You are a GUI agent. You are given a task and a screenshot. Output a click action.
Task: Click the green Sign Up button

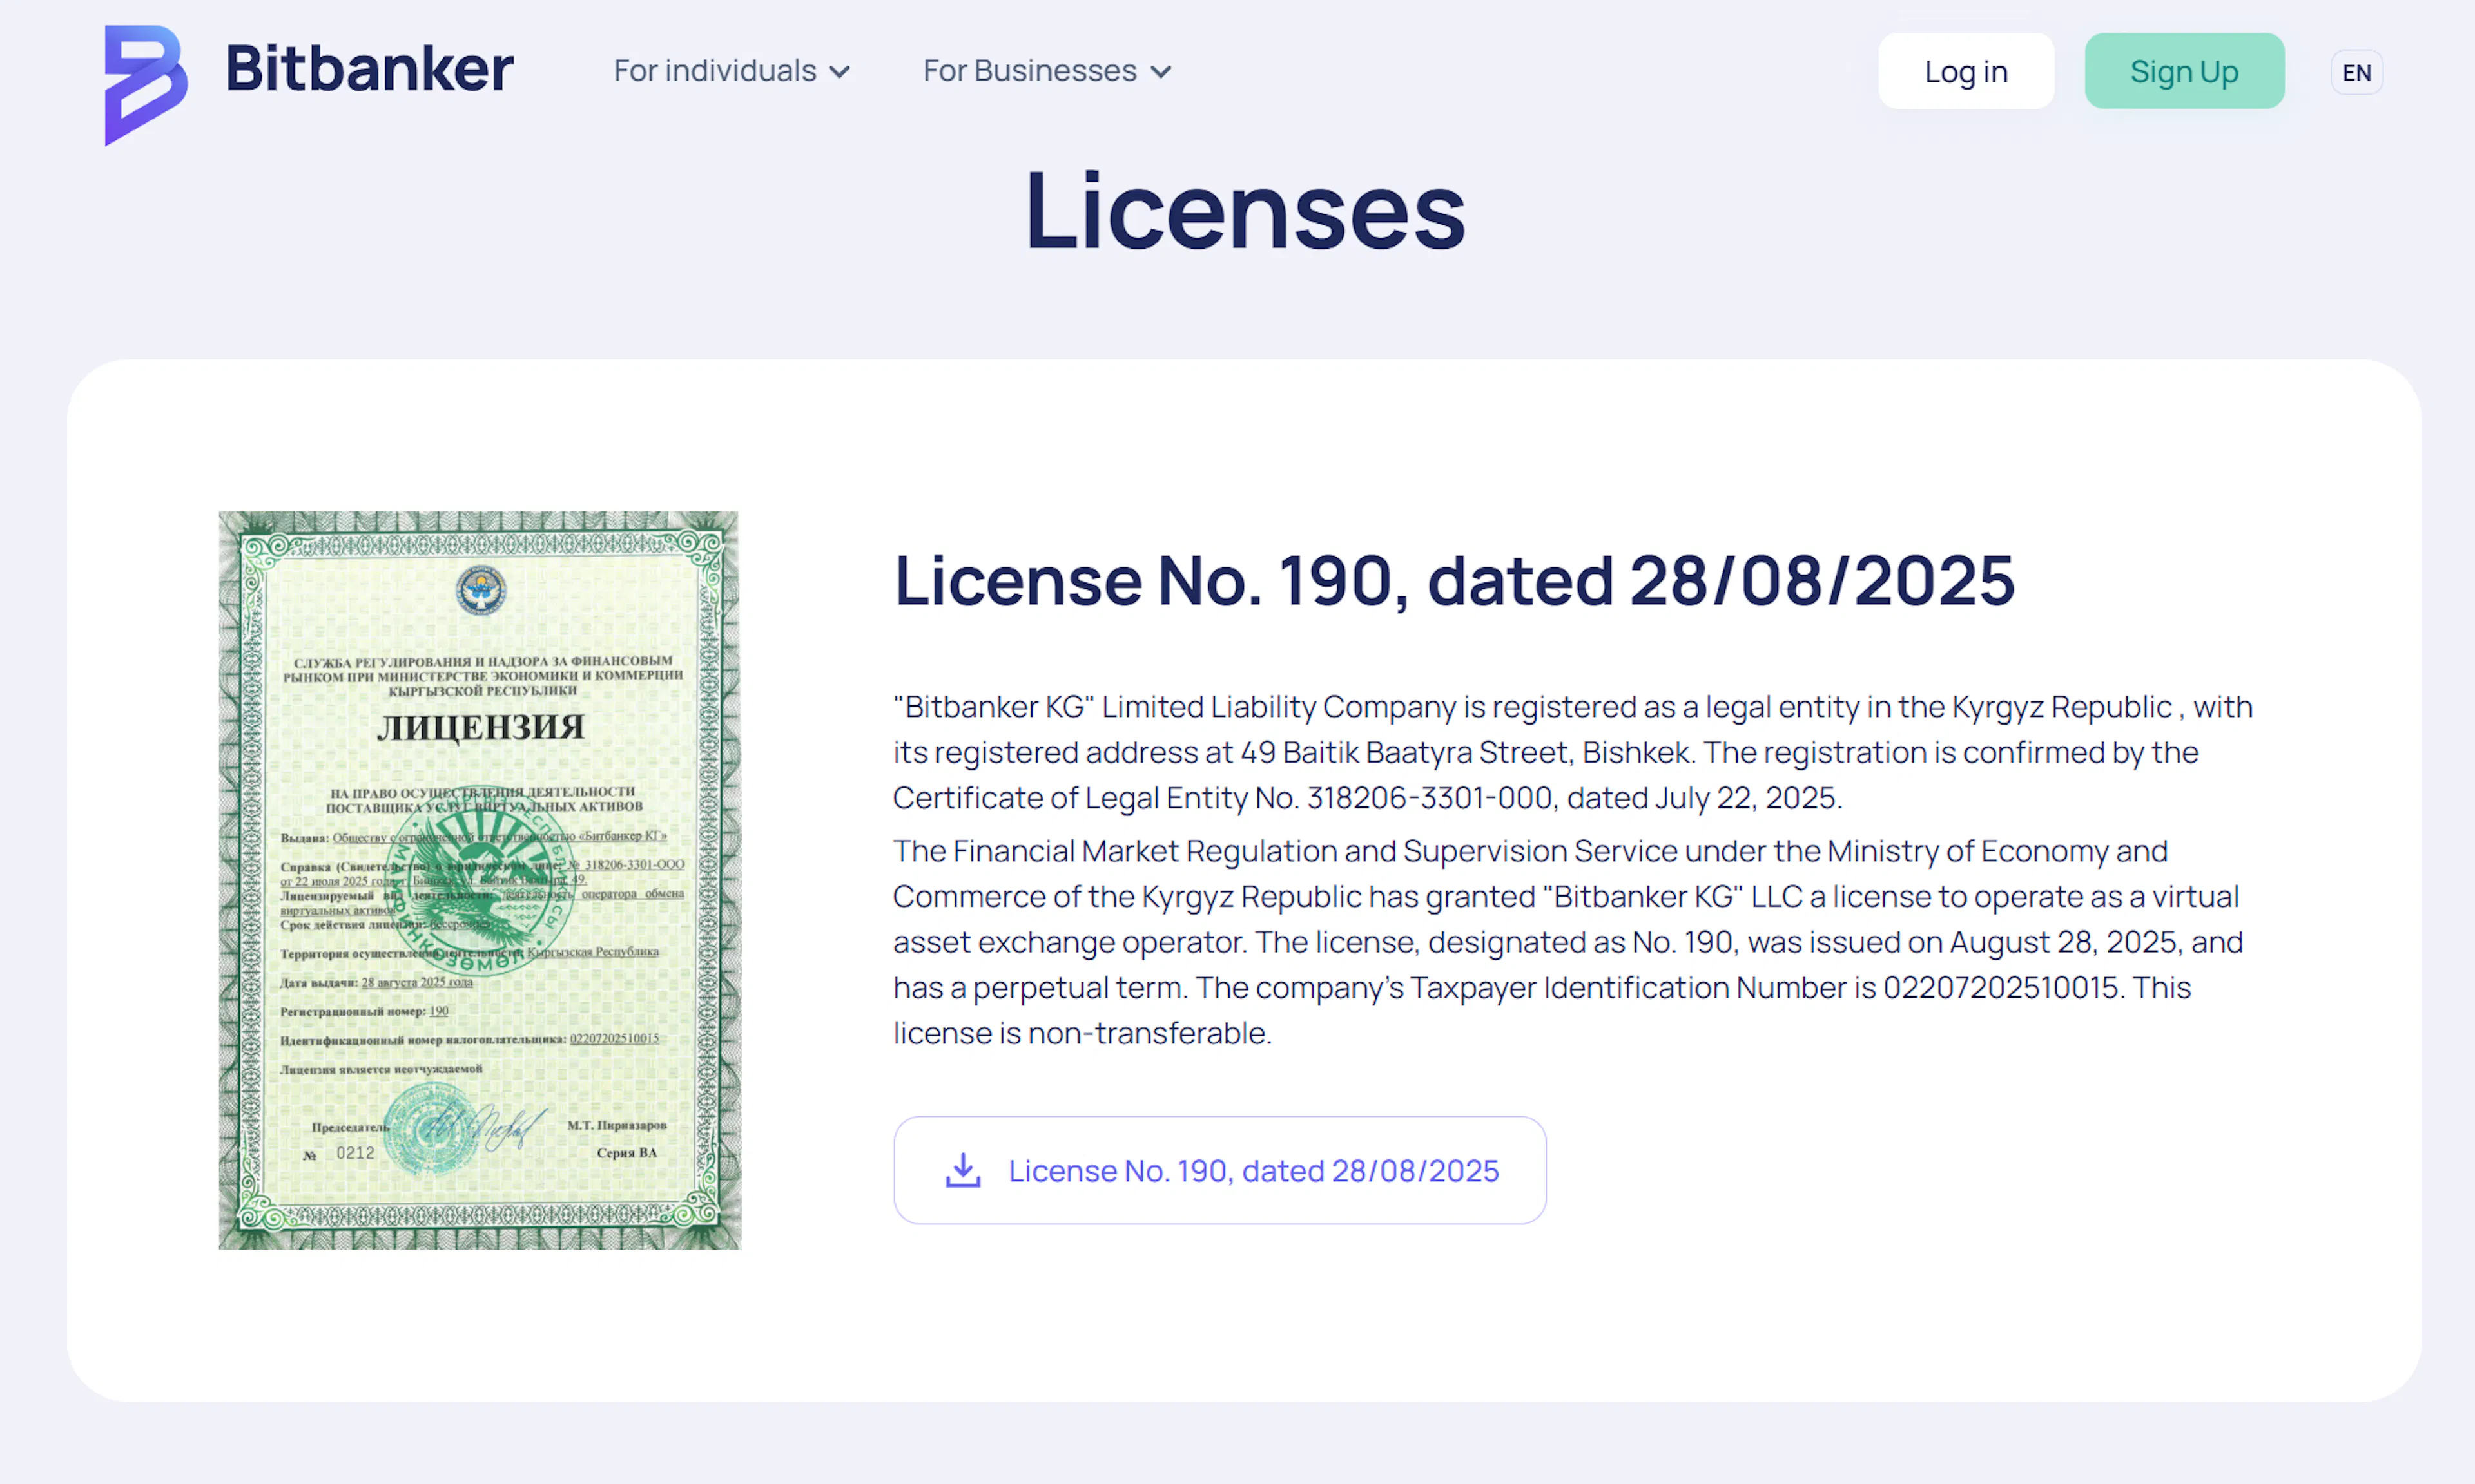2184,71
